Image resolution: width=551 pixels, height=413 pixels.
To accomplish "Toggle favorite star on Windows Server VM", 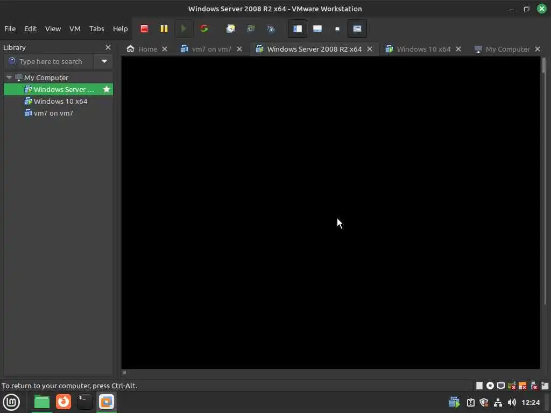I will 107,90.
